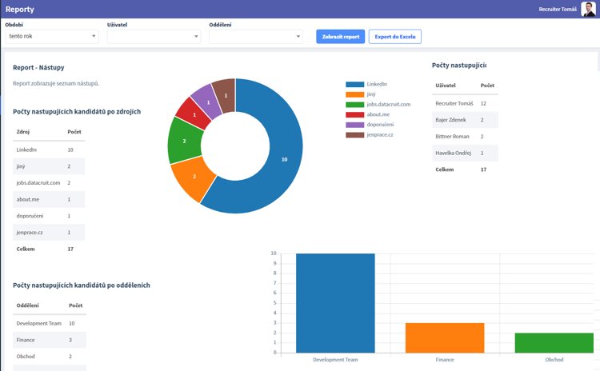Click the Obchod green bar

pos(554,342)
